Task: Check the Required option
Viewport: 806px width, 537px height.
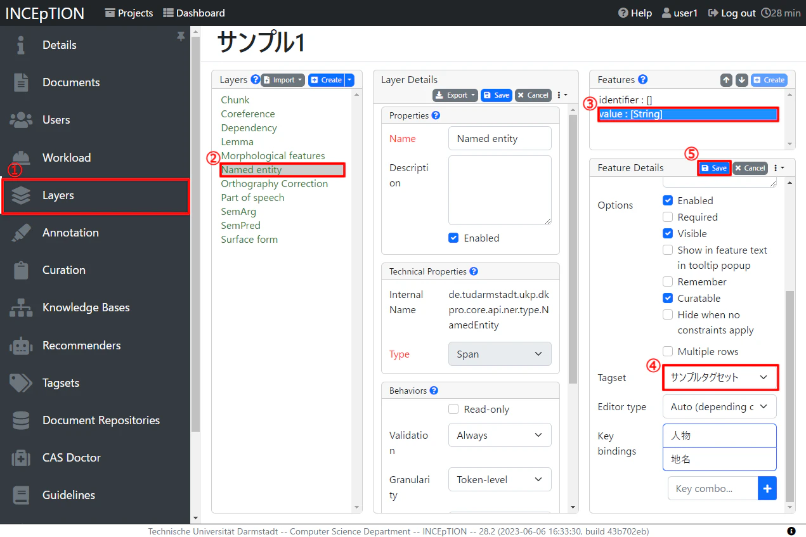Action: [668, 217]
